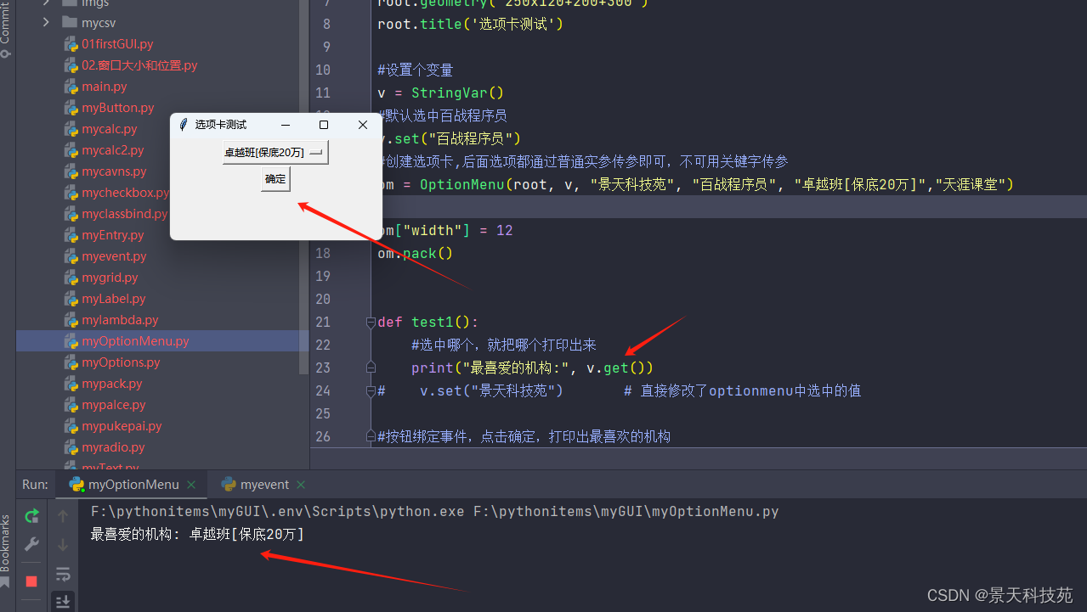Viewport: 1087px width, 612px height.
Task: Click the 确定 button in the Tk window
Action: [275, 179]
